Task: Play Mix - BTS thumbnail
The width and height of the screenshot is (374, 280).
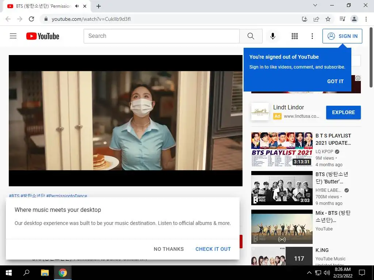Action: click(282, 227)
